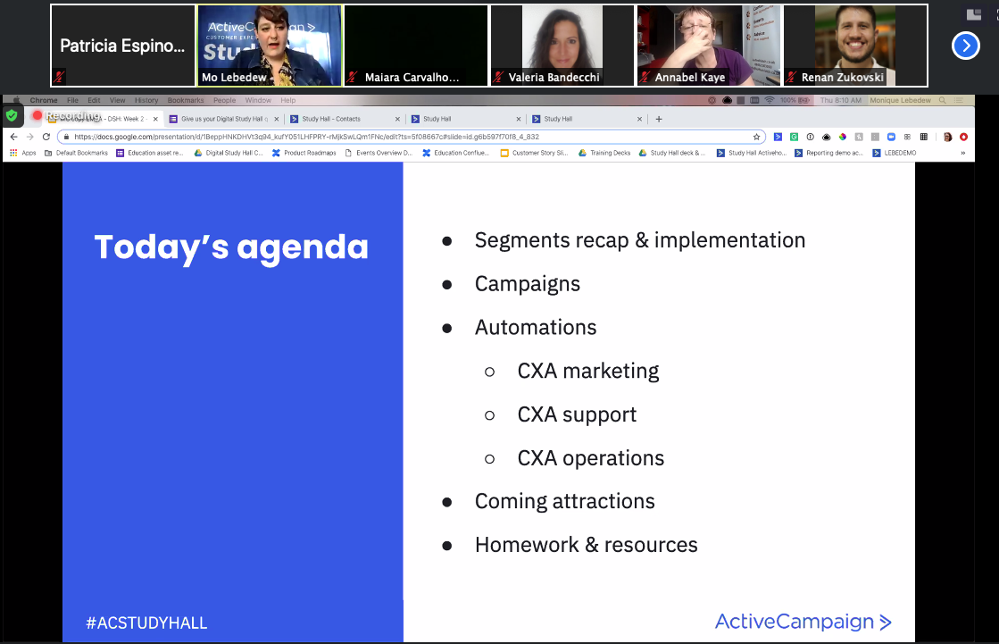This screenshot has width=999, height=644.
Task: Show next participants in video strip
Action: coord(965,46)
